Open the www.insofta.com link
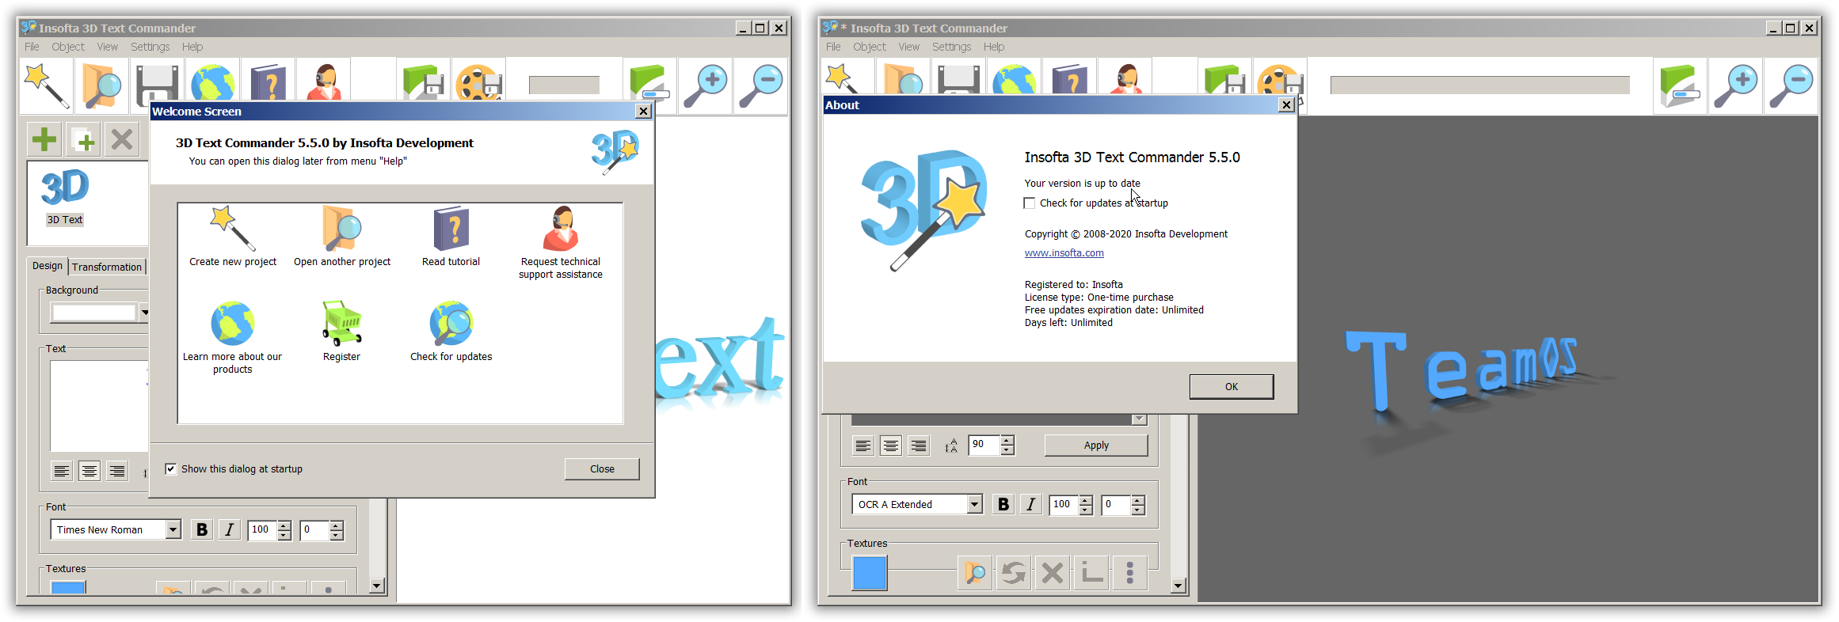The width and height of the screenshot is (1839, 622). click(x=1064, y=253)
